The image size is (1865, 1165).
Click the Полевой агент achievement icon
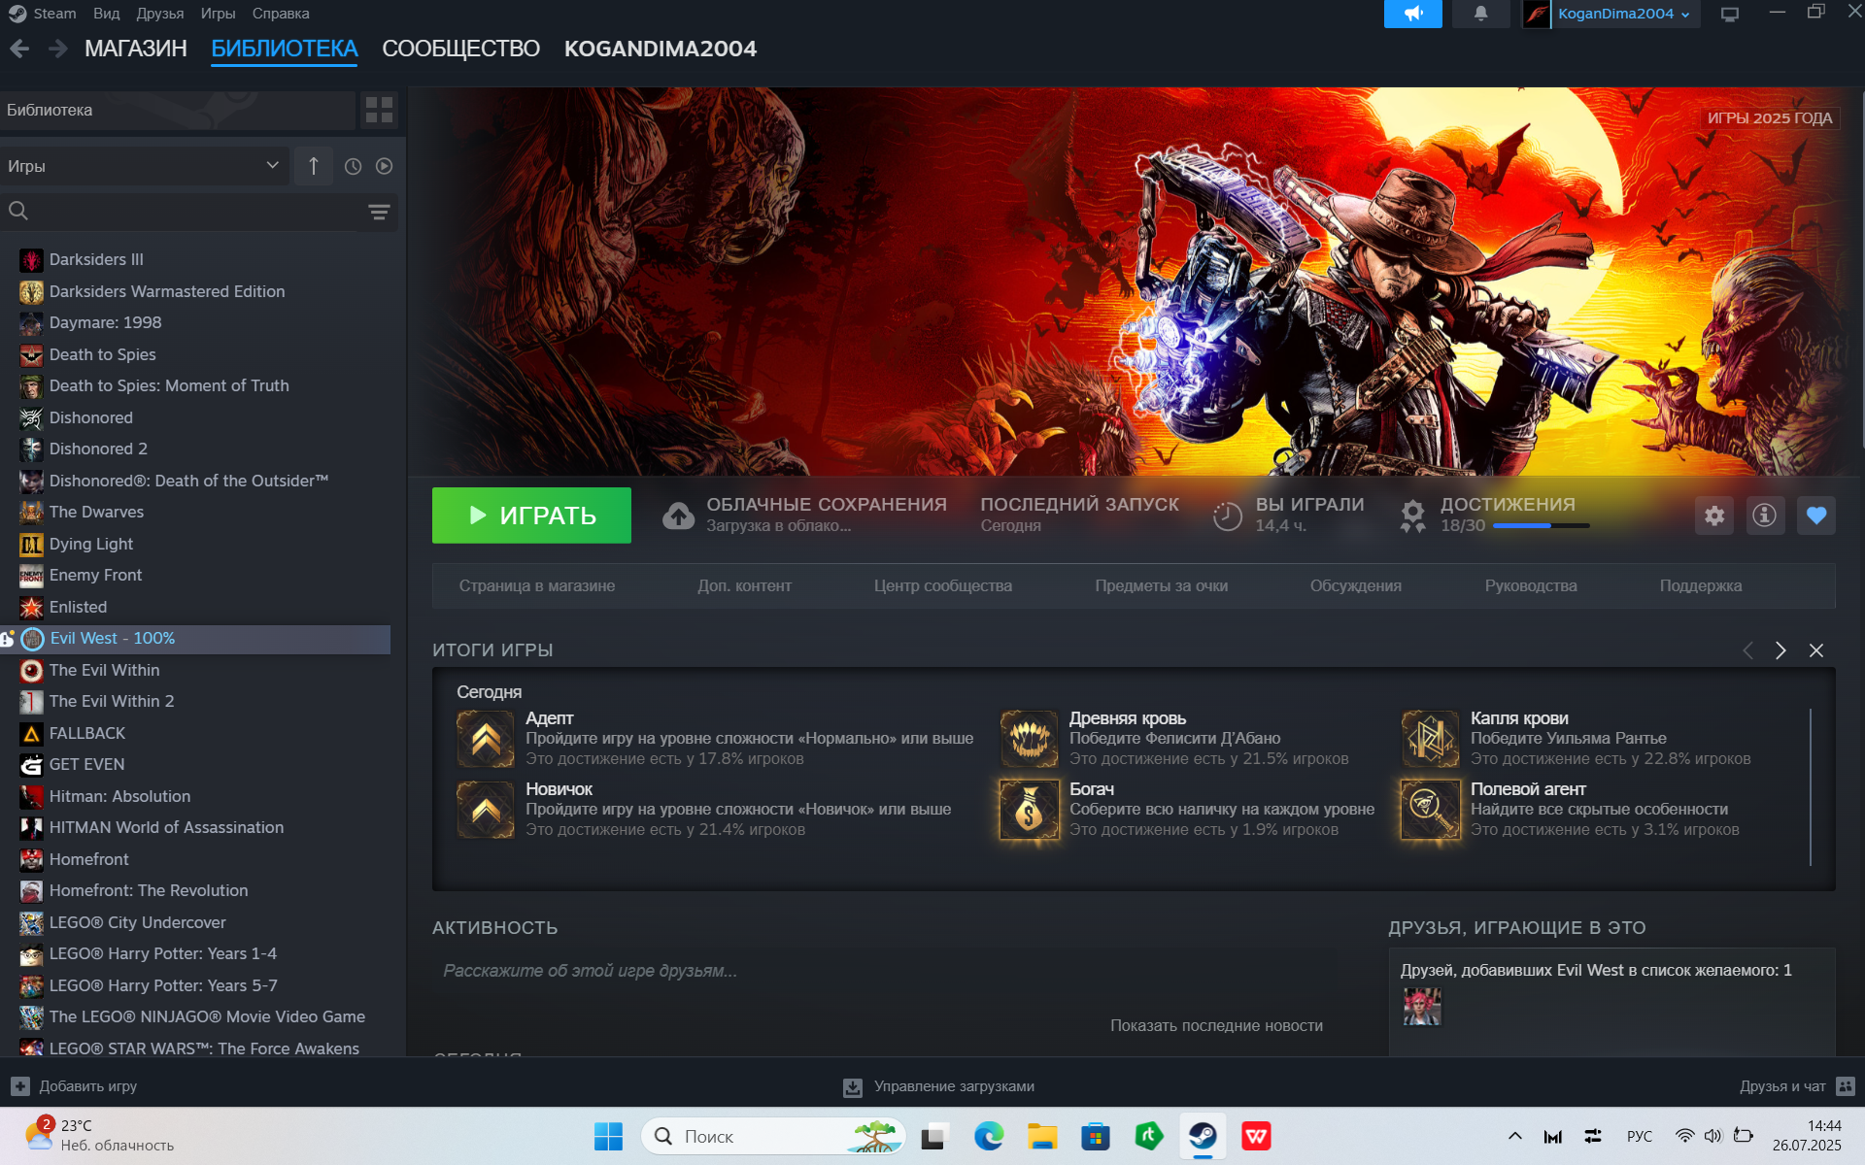[x=1430, y=810]
